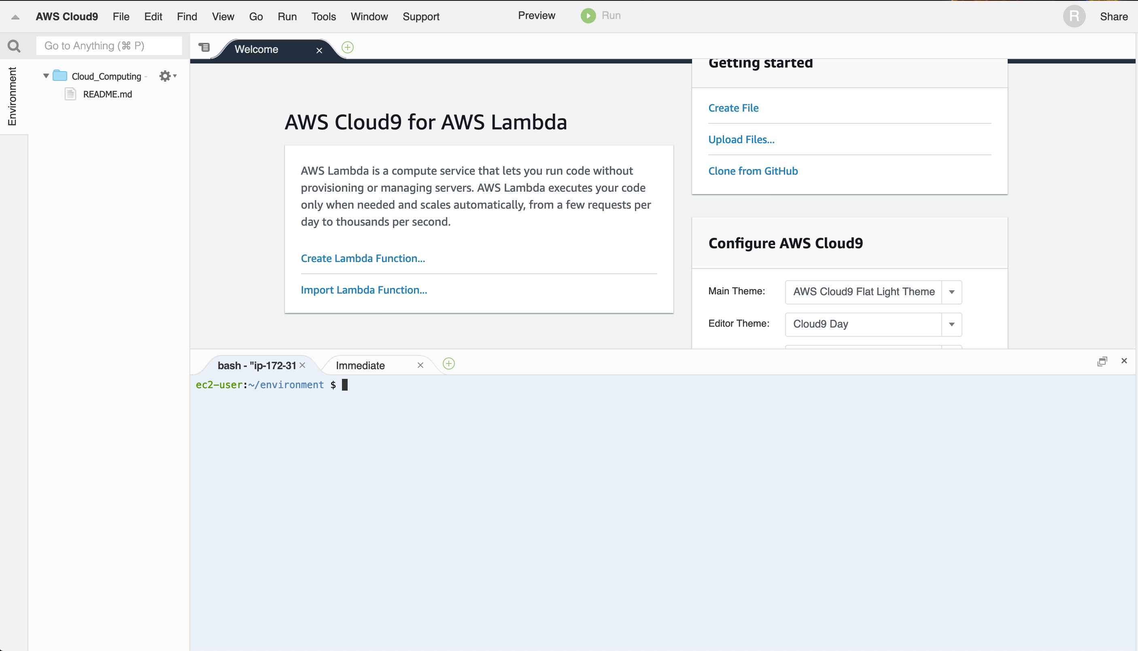Open the Main Theme dropdown arrow

tap(951, 292)
